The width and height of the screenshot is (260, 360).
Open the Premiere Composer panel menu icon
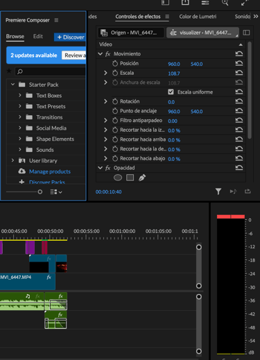(56, 20)
